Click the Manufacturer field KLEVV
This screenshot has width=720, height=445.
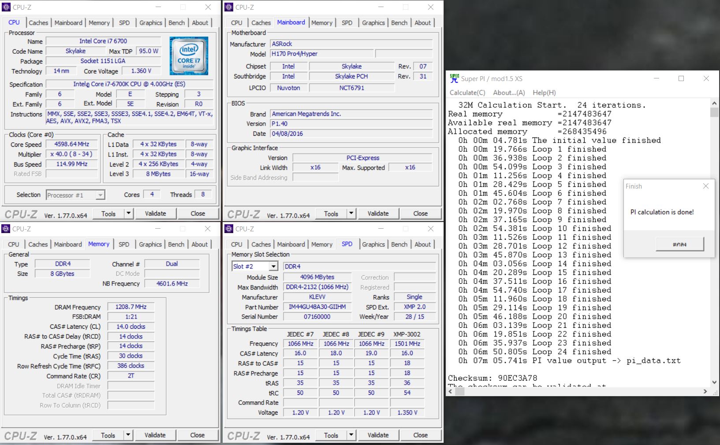(317, 297)
